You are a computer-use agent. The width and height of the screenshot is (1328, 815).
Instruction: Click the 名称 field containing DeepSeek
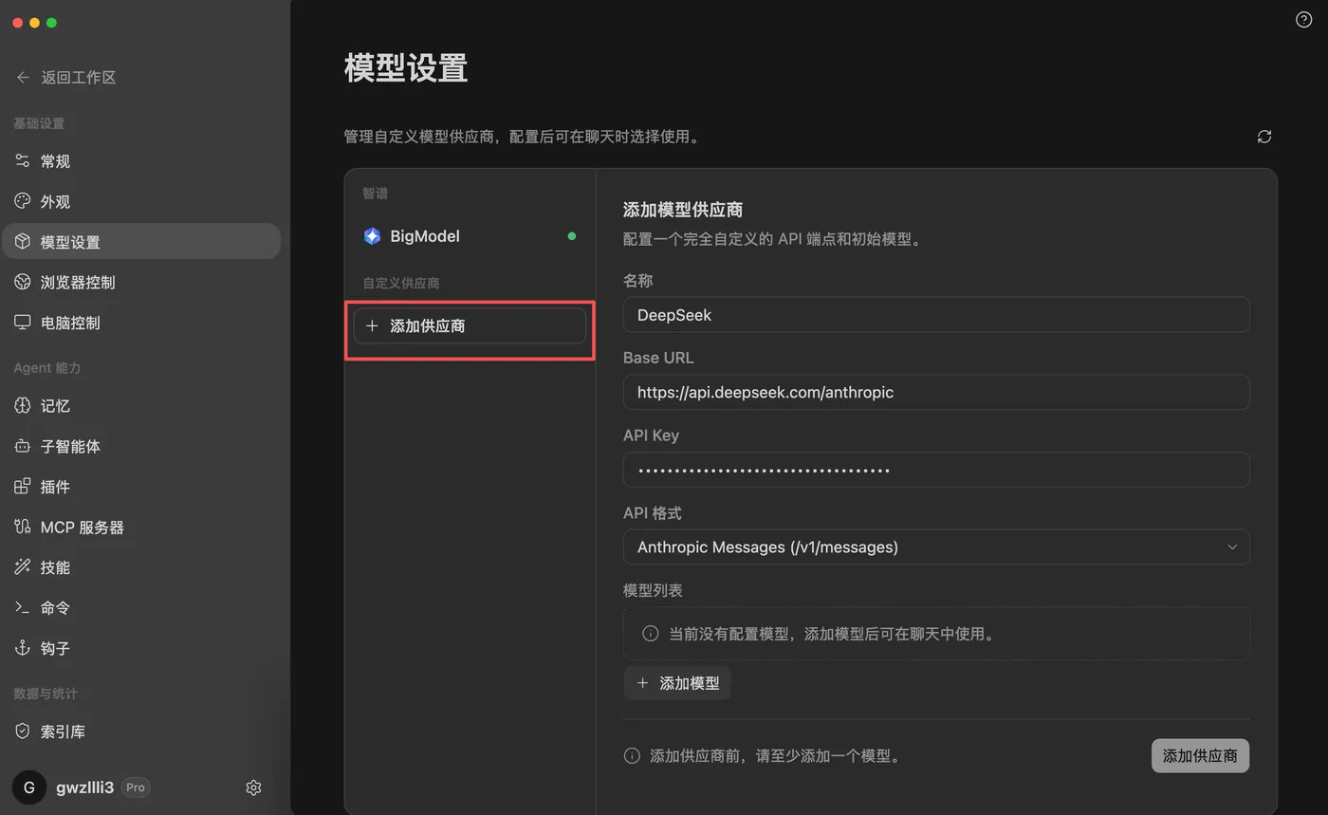pyautogui.click(x=936, y=315)
